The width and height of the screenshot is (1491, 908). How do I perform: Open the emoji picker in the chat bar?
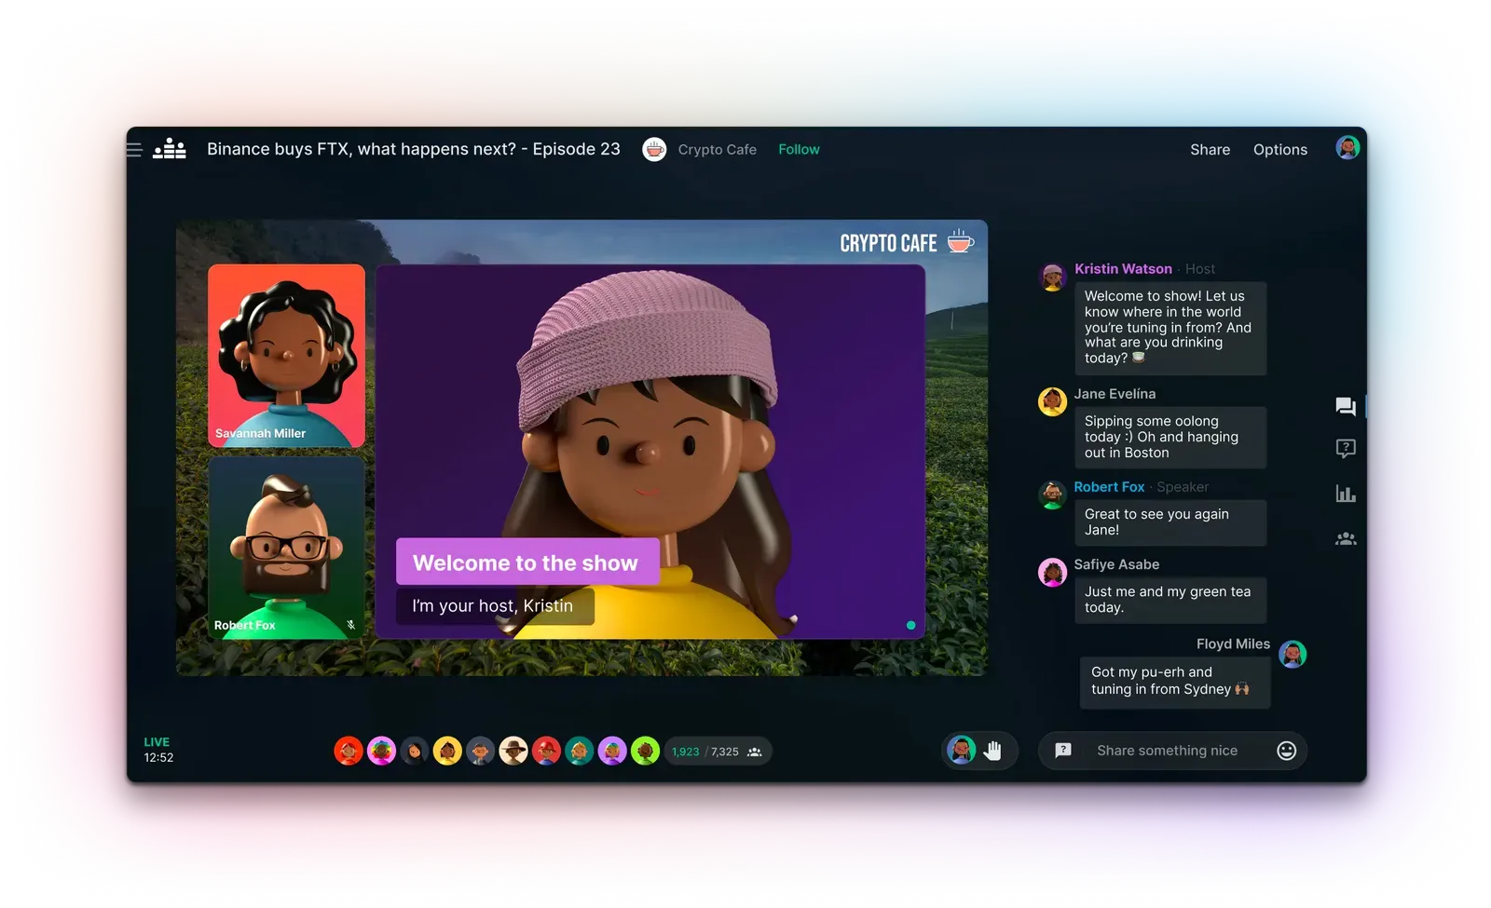tap(1285, 750)
